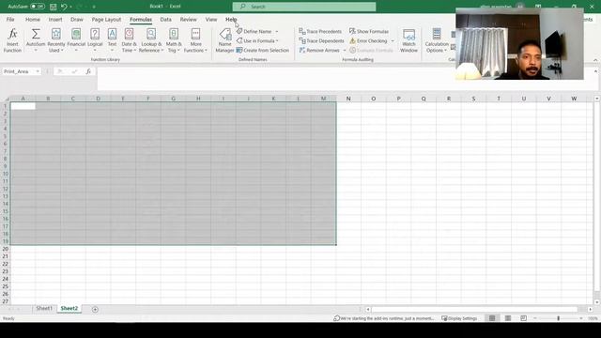Screen dimensions: 601x338
Task: Click the AutoSum sigma icon
Action: tap(36, 34)
